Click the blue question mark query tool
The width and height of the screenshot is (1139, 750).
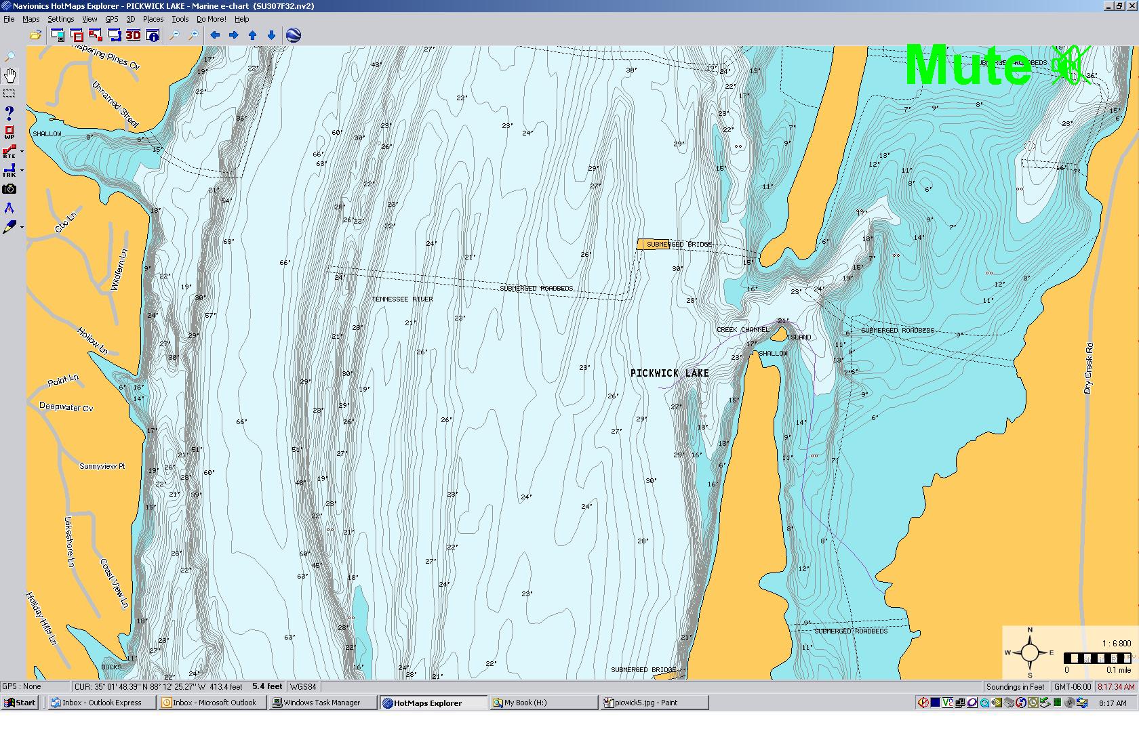[9, 112]
